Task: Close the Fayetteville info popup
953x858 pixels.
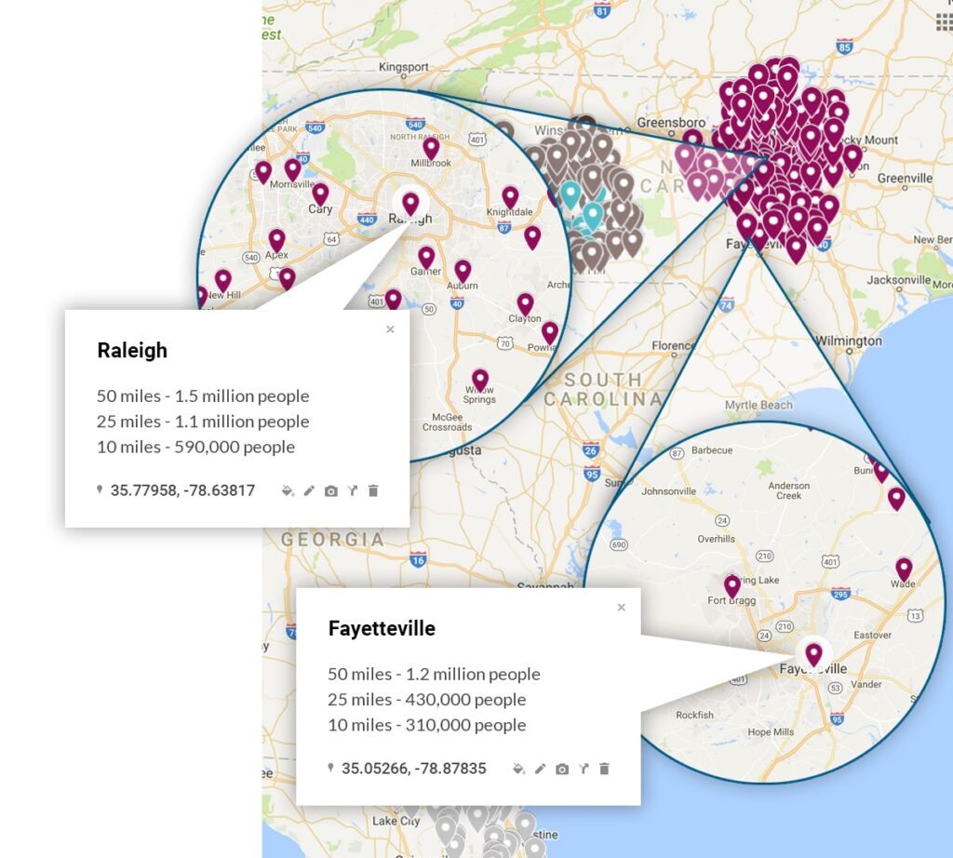Action: [621, 608]
